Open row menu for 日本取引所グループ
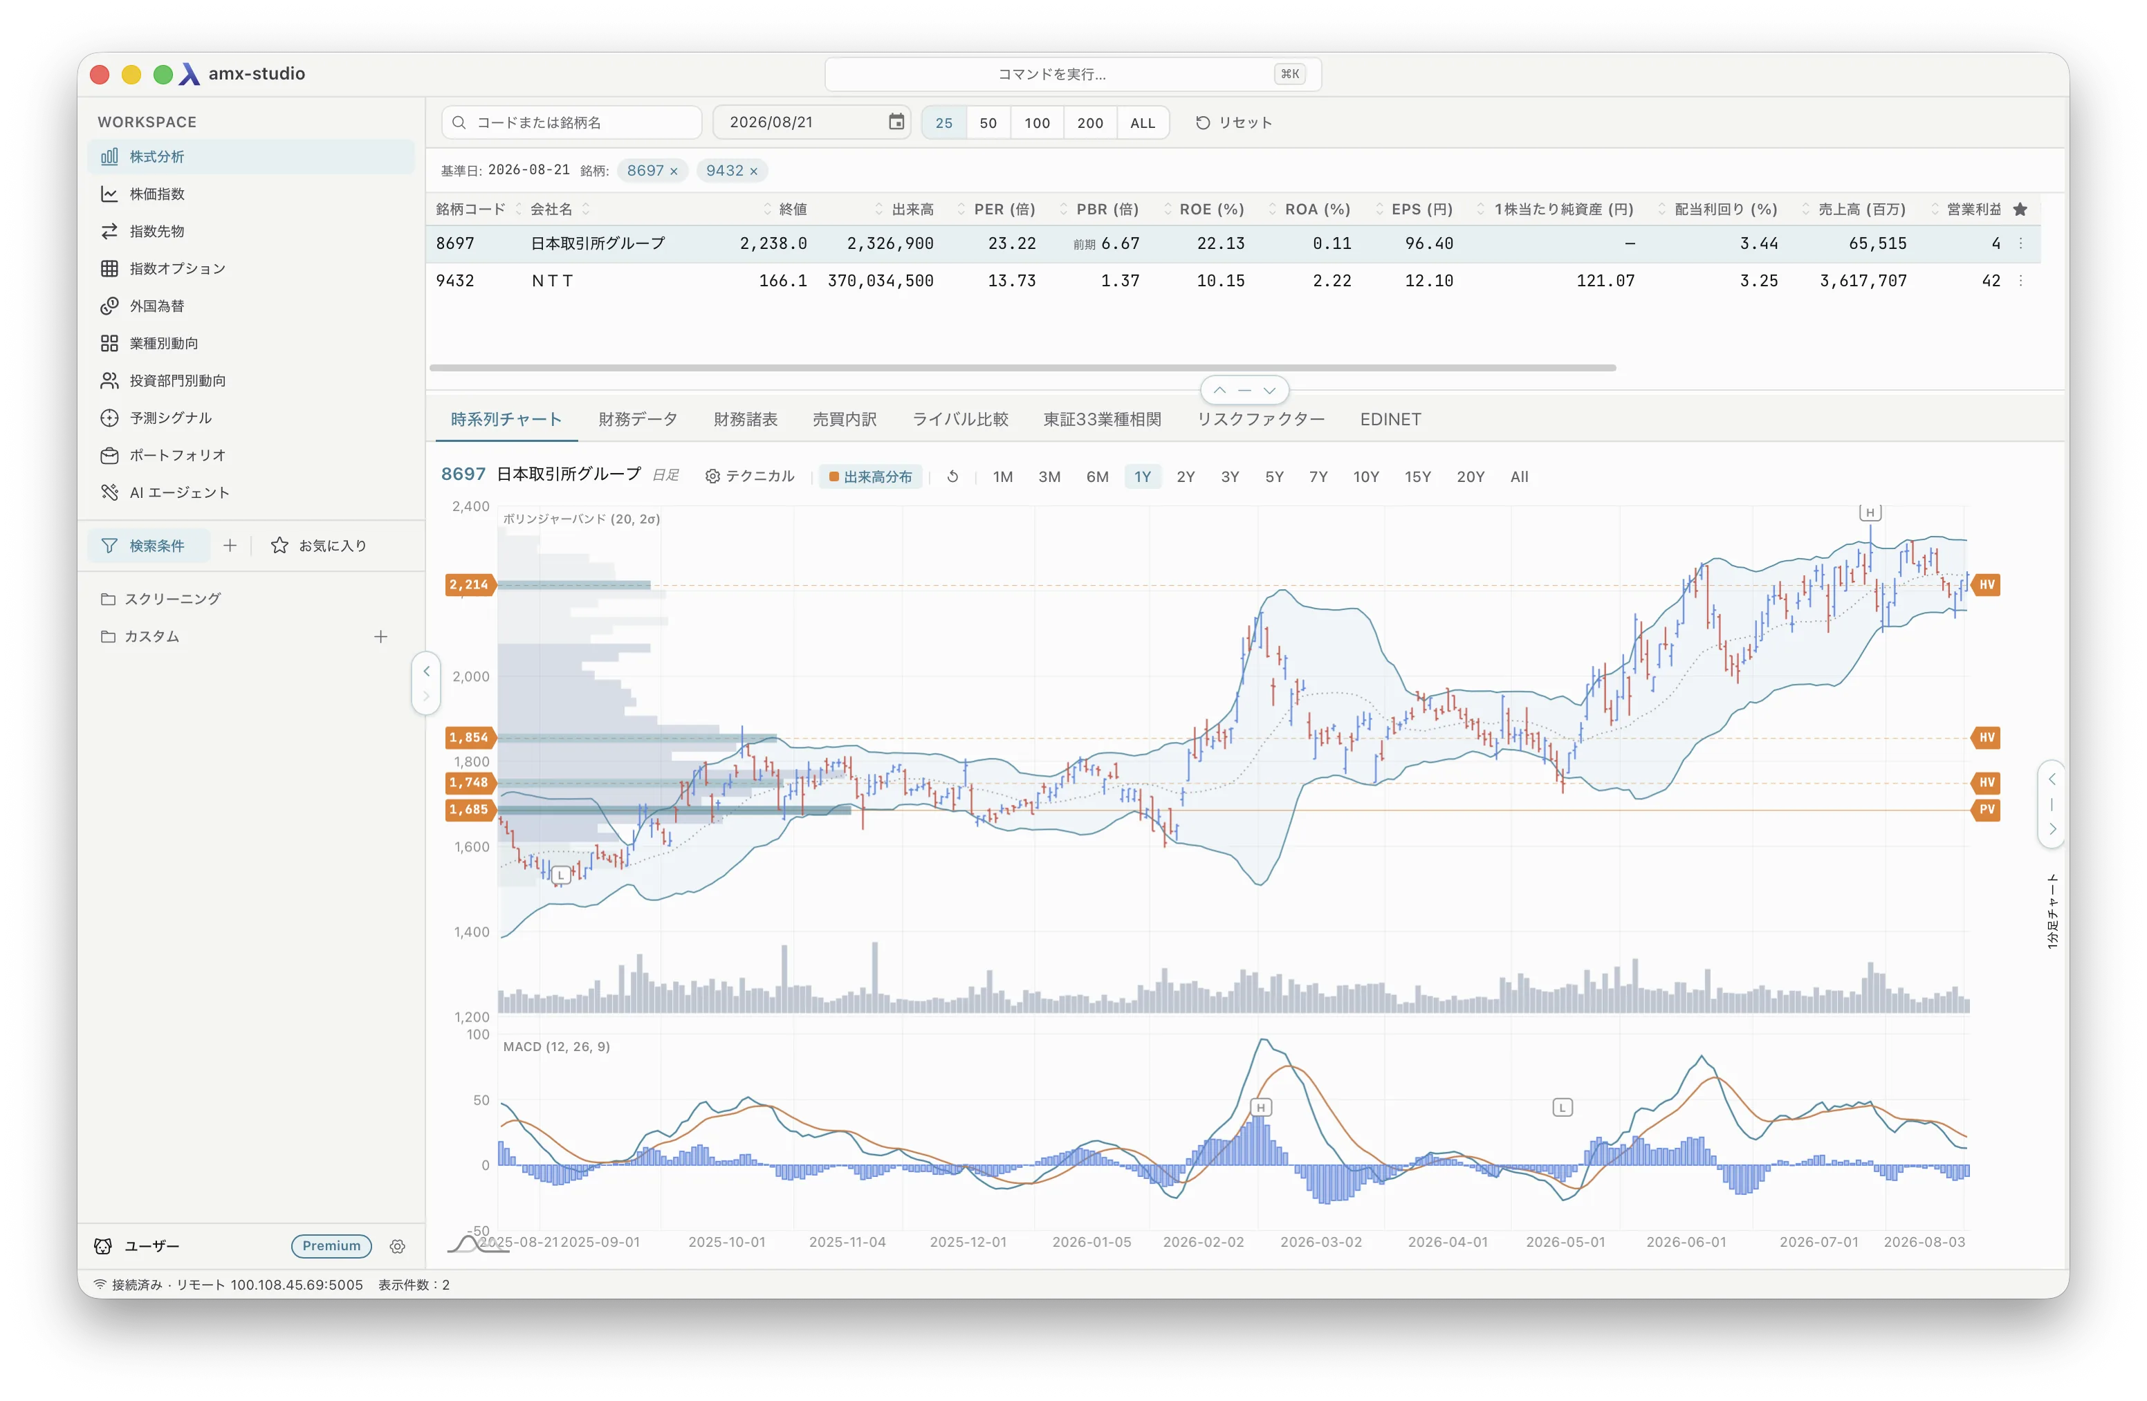This screenshot has width=2147, height=1401. [x=2020, y=243]
